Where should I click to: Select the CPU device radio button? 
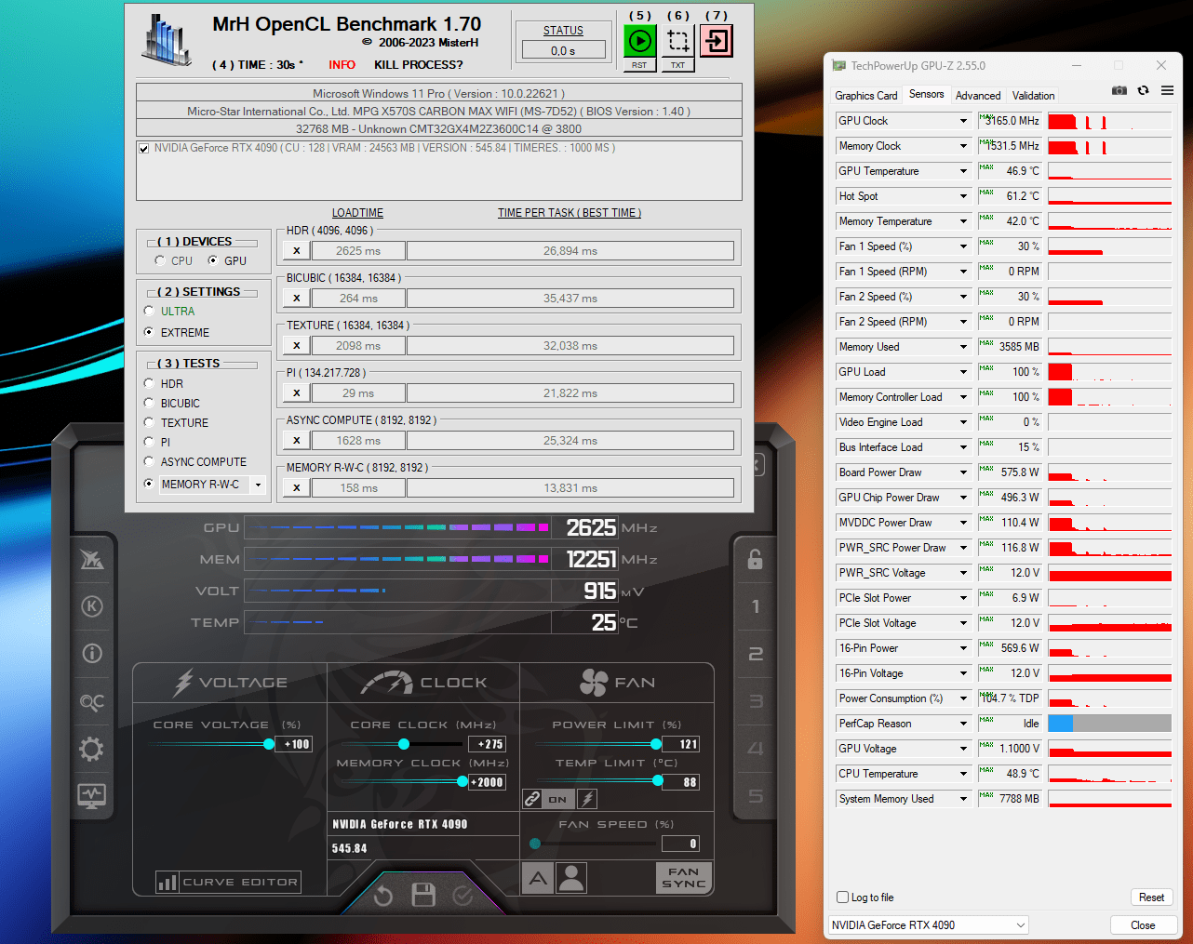160,260
